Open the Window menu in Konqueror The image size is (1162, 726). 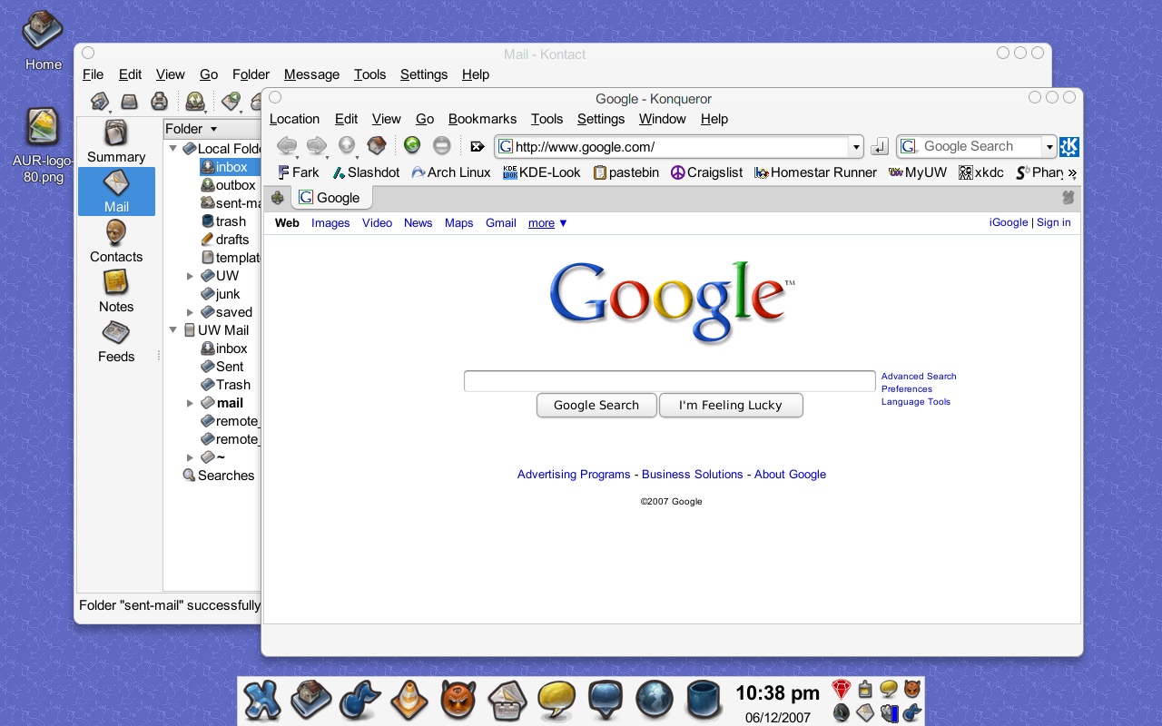pyautogui.click(x=662, y=119)
